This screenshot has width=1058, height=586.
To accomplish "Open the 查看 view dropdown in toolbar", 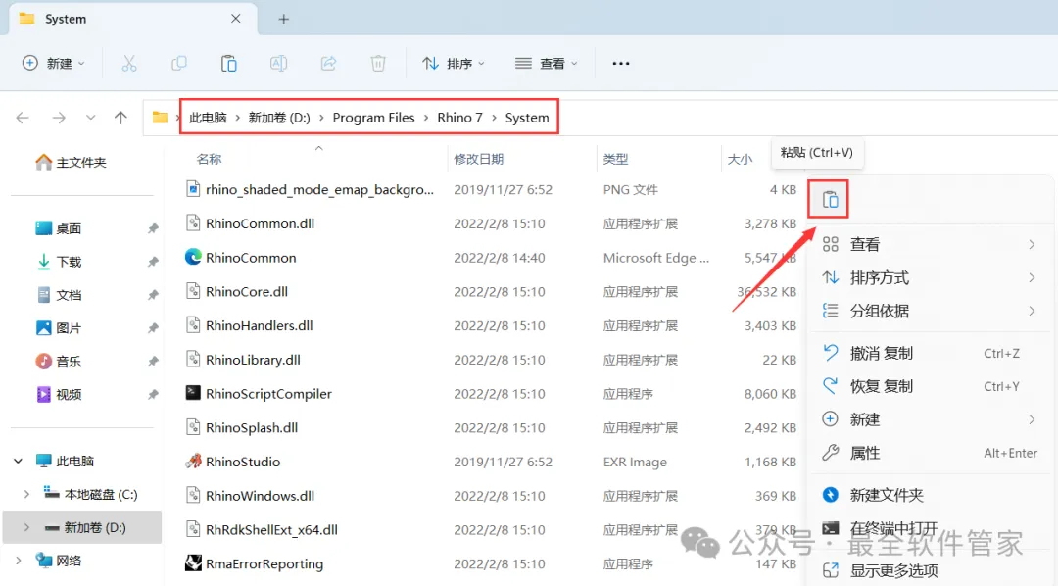I will click(546, 64).
